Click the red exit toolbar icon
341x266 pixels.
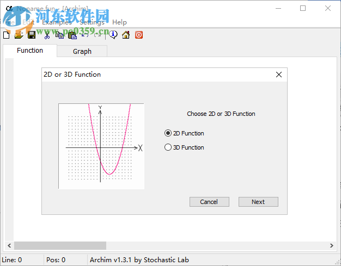pos(139,35)
